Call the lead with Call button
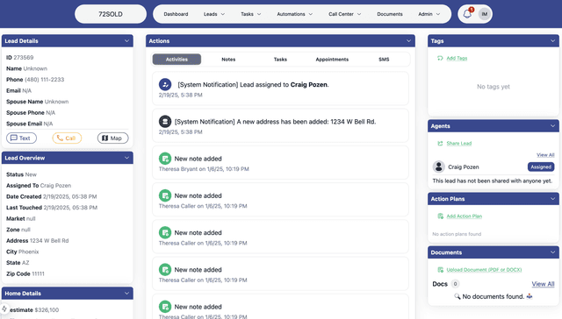 pos(67,138)
